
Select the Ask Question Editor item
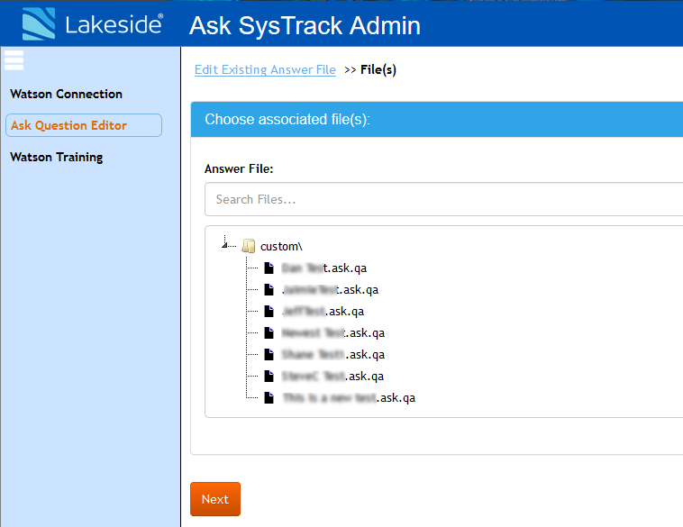(x=84, y=125)
